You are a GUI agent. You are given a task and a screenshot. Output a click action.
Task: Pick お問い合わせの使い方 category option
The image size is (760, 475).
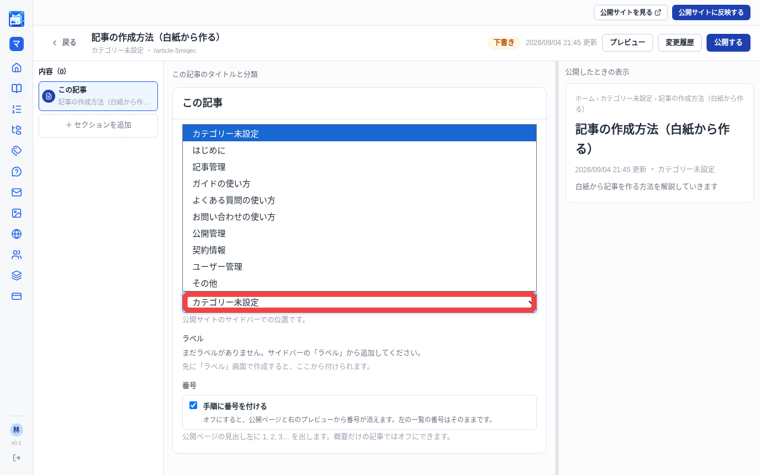[360, 217]
